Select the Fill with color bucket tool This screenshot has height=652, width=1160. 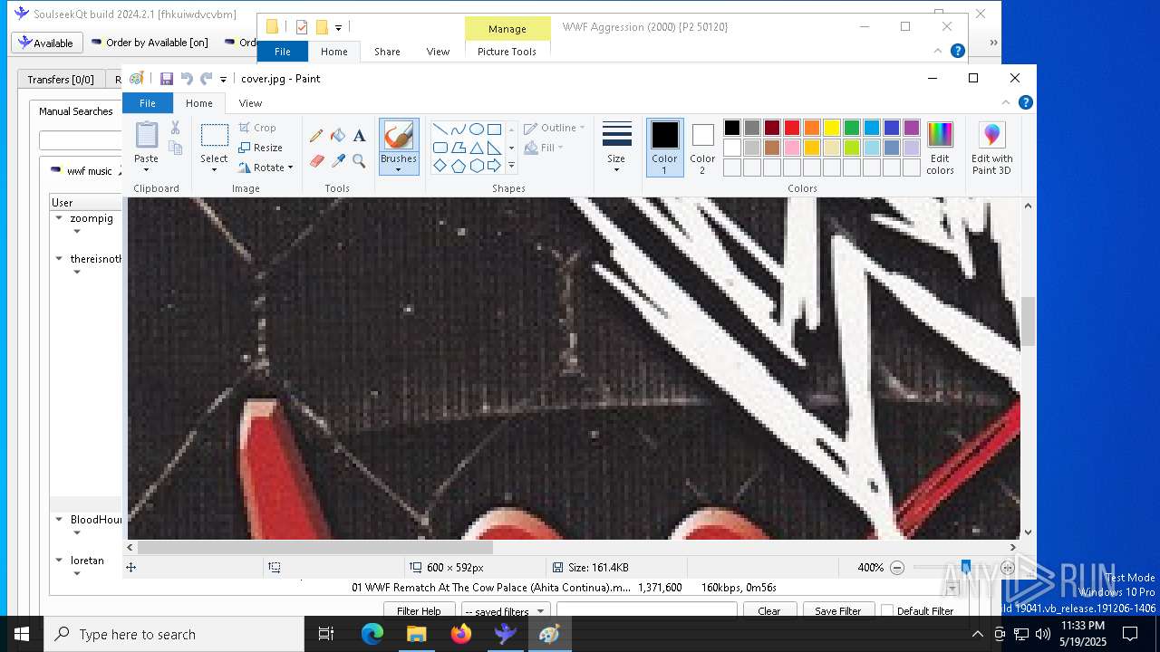click(338, 136)
